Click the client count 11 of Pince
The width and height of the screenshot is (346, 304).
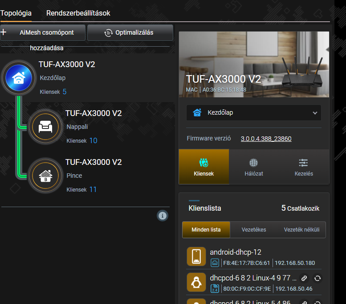(93, 189)
